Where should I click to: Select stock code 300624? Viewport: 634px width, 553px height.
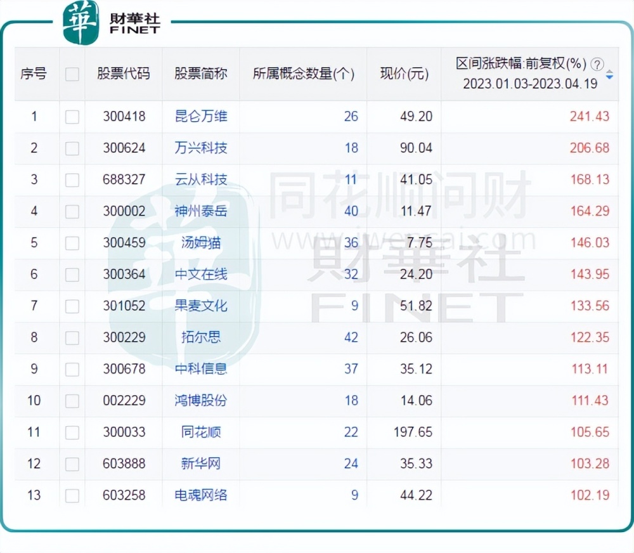pyautogui.click(x=124, y=148)
